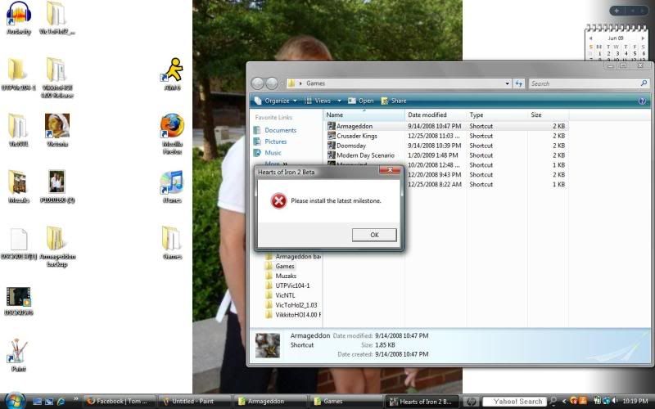Open Music in Favorite Links
655x409 pixels.
tap(268, 153)
